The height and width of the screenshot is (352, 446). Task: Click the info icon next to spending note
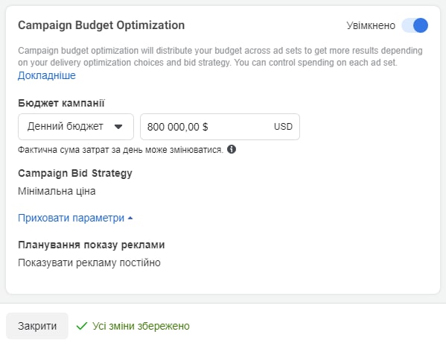point(232,149)
